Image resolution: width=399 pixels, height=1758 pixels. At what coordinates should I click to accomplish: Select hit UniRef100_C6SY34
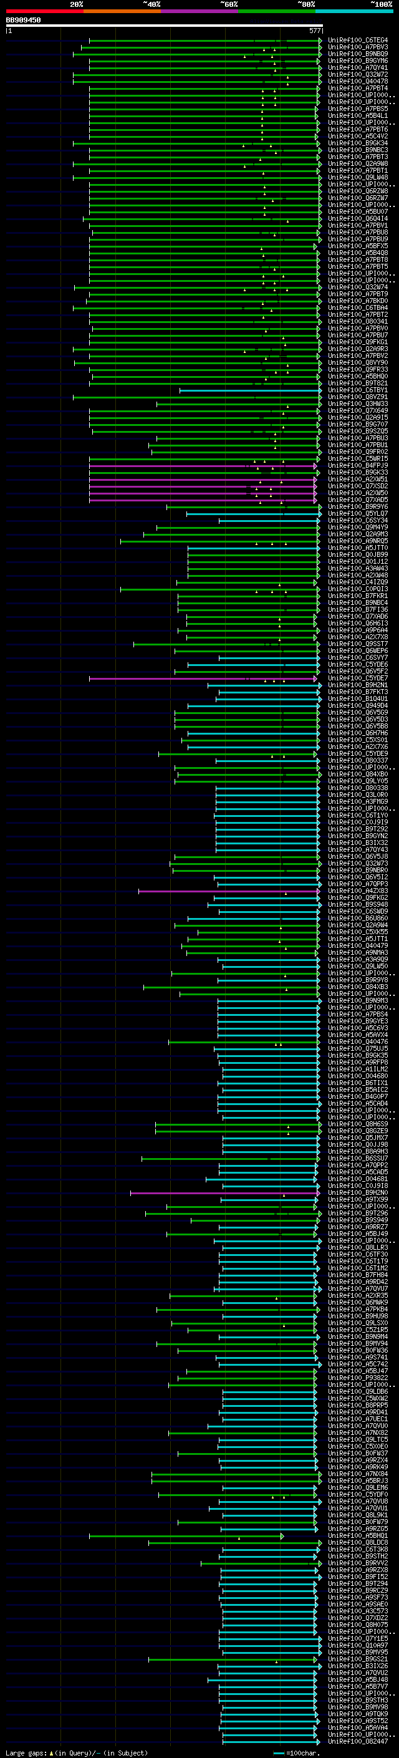pos(358,521)
